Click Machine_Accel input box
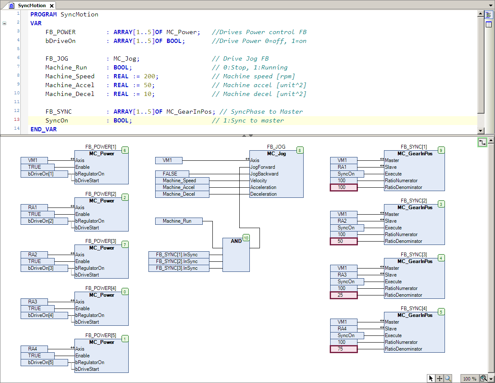This screenshot has width=495, height=383. point(182,187)
